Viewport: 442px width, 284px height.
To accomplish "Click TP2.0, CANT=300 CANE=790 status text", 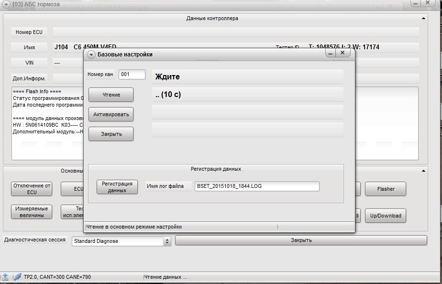I will tap(57, 277).
